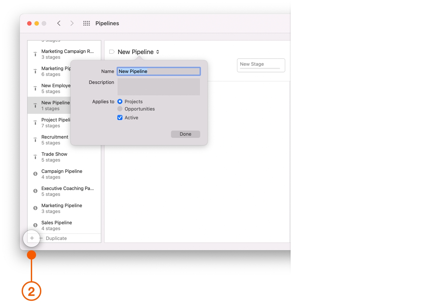Click the back navigation arrow
Screen dimensions: 446x308
pyautogui.click(x=59, y=23)
